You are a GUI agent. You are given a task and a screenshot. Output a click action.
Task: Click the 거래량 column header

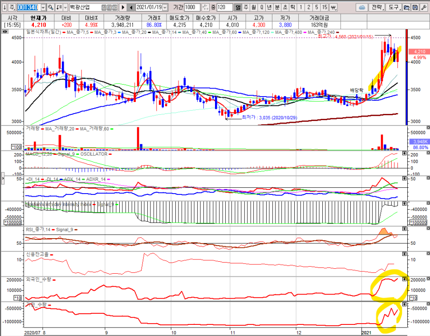(122, 18)
